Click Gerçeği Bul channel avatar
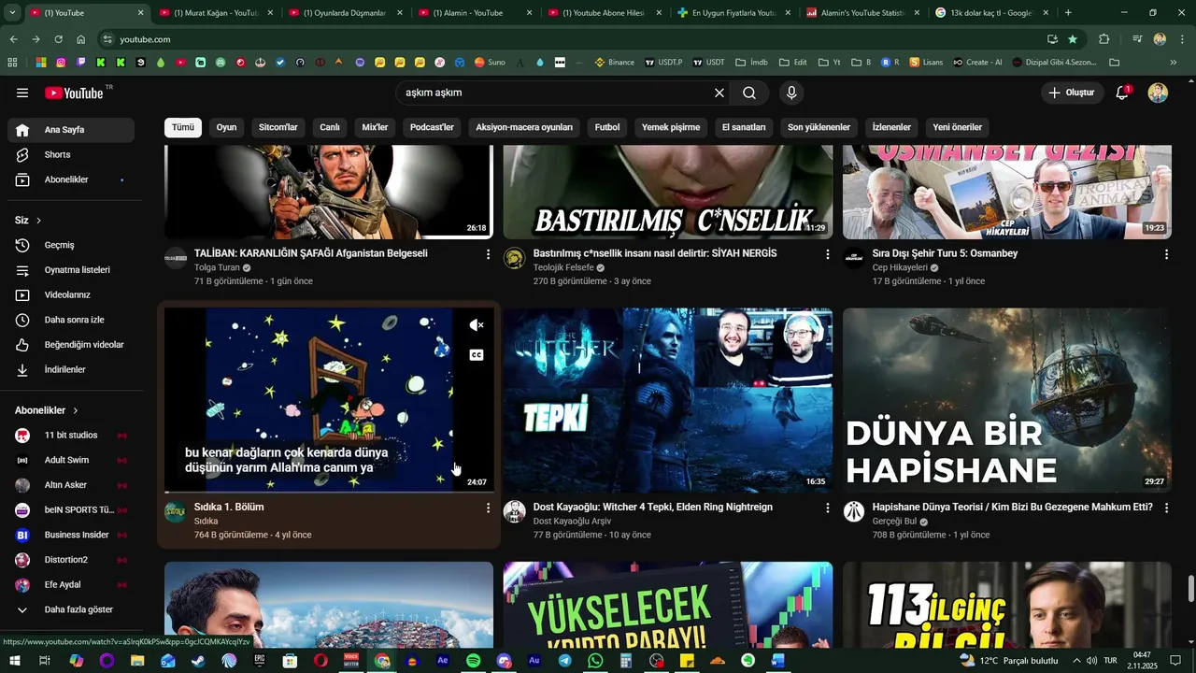Viewport: 1196px width, 673px height. [x=854, y=511]
